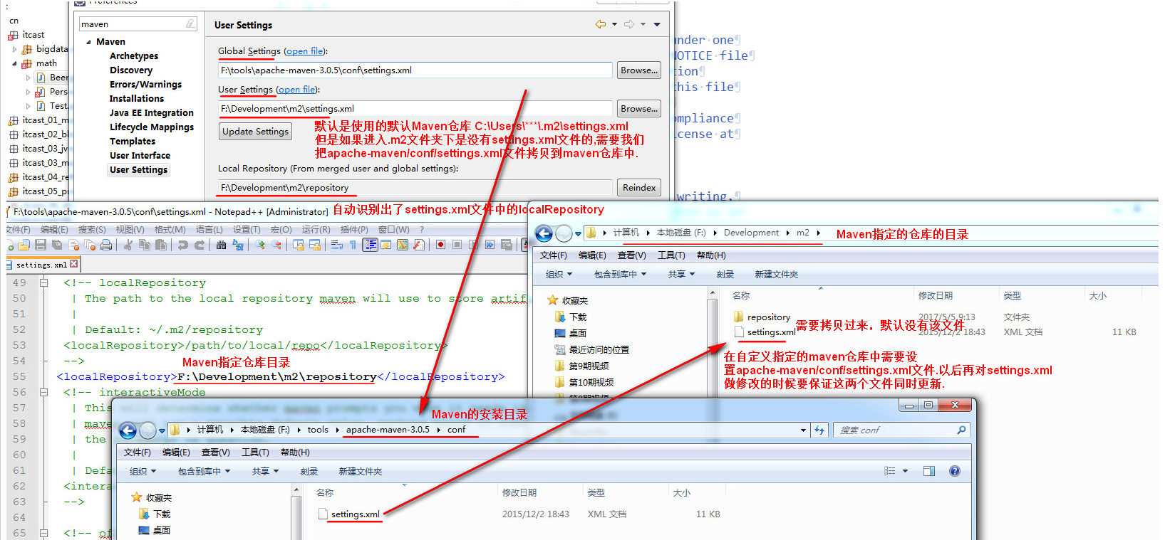Click the Open file icon in Notepad++

24,245
